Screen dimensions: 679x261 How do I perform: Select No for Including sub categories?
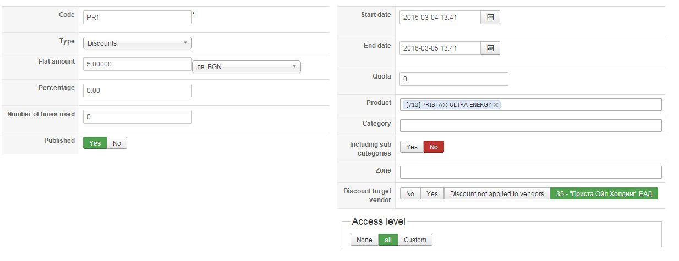[x=434, y=147]
